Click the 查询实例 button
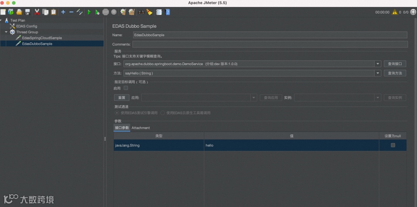This screenshot has height=207, width=417. pos(395,98)
